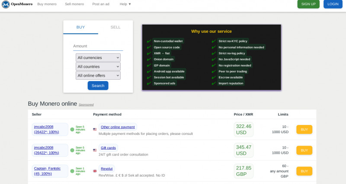Open the Revolut payment method link
This screenshot has width=346, height=184.
click(106, 168)
